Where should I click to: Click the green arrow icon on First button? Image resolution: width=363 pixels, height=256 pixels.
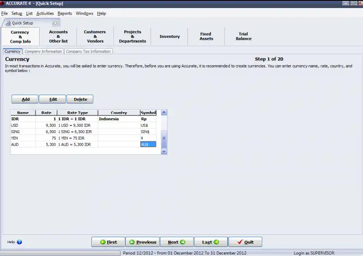[103, 242]
